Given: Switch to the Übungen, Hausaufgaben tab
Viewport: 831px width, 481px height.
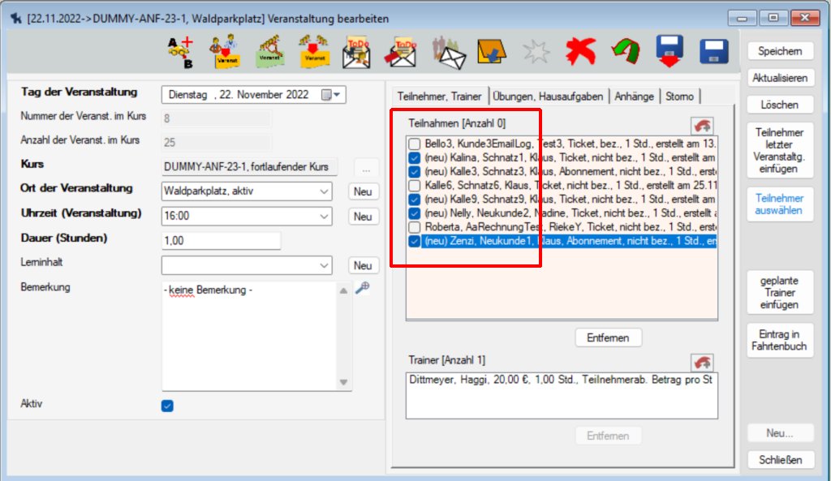Looking at the screenshot, I should click(x=548, y=96).
